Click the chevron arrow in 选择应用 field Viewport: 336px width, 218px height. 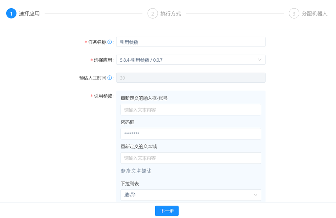pos(260,60)
